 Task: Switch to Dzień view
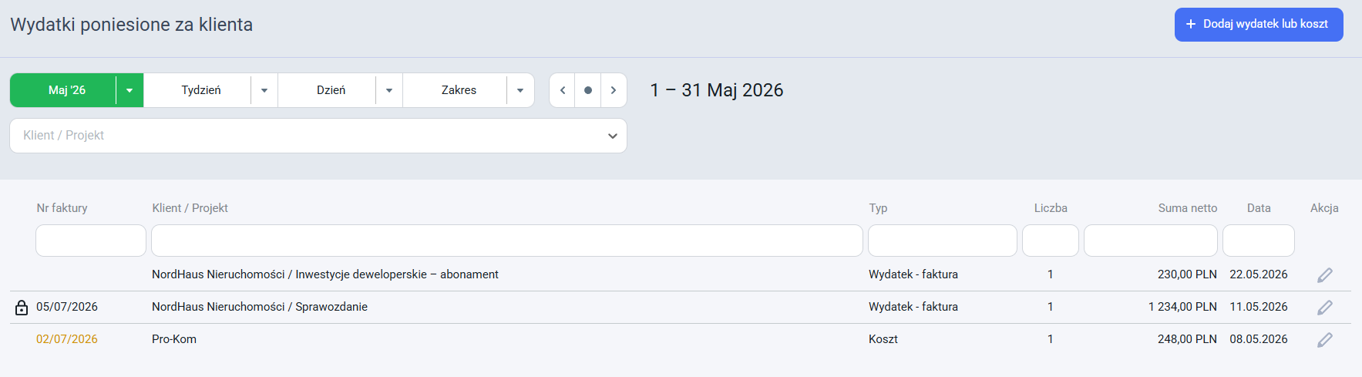pos(331,90)
